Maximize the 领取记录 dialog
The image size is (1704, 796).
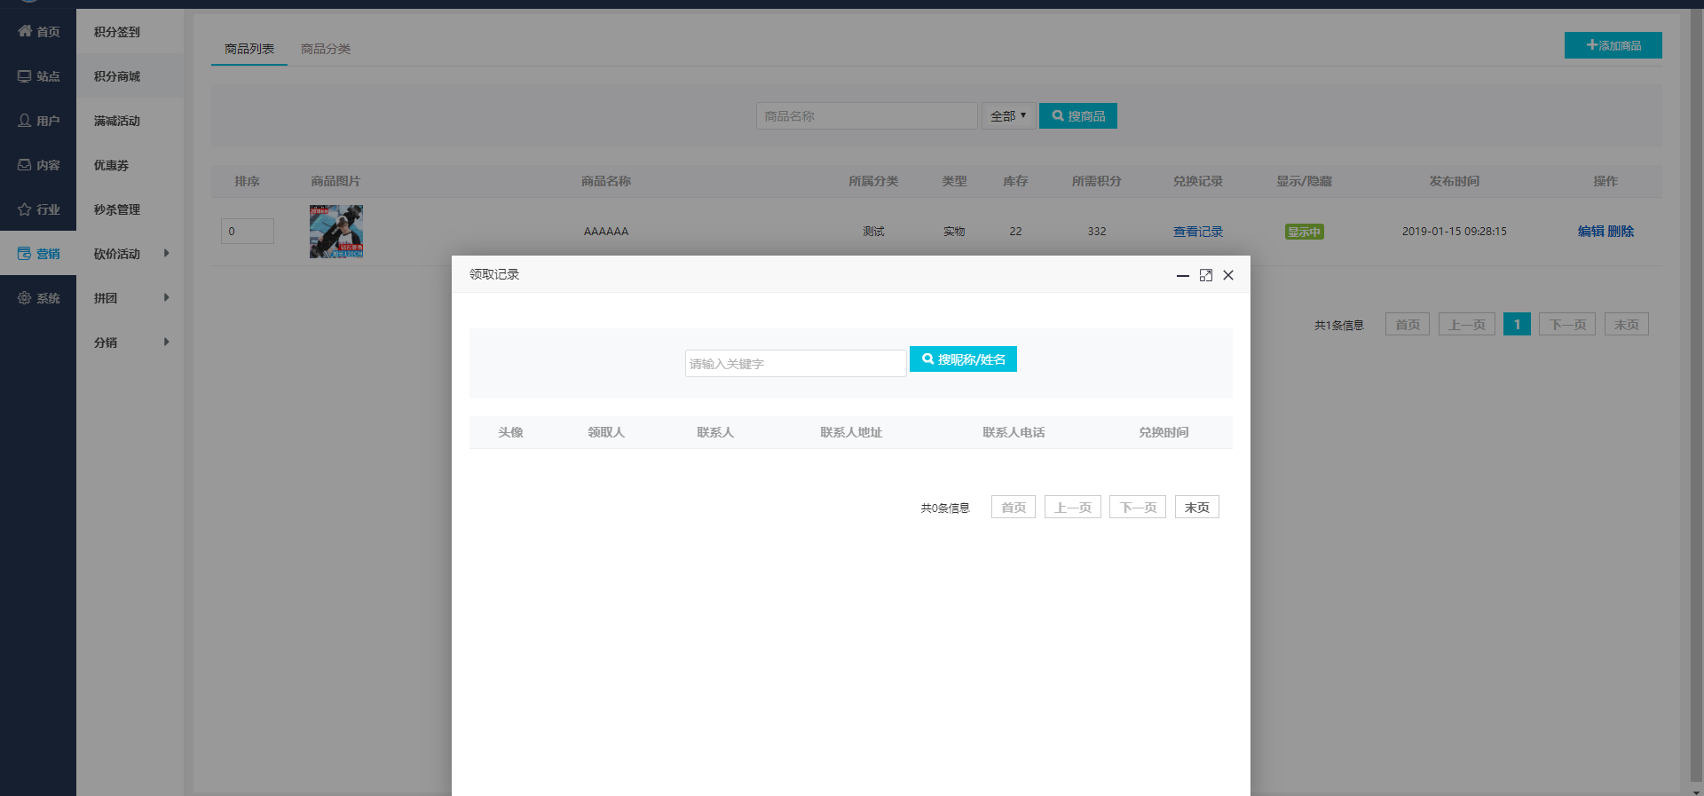click(1205, 275)
